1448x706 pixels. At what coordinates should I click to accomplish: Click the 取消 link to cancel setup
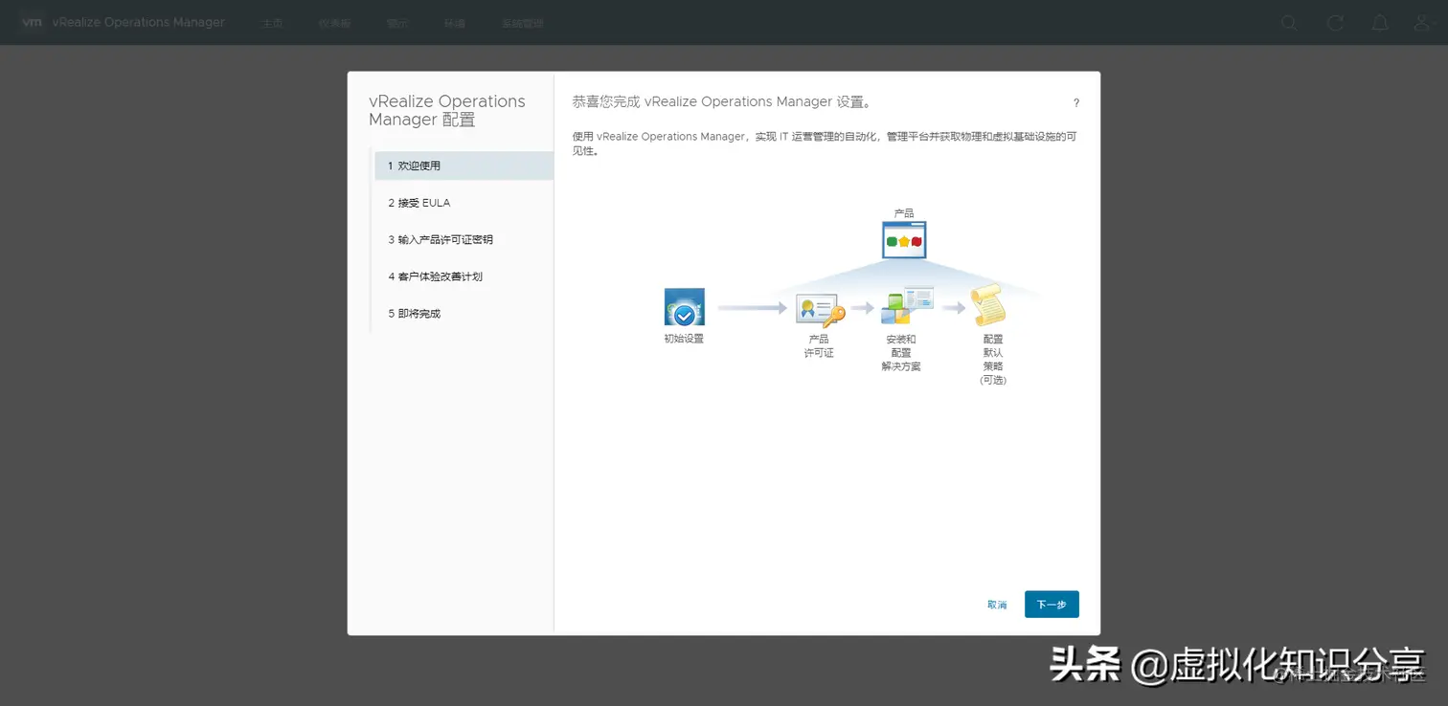click(997, 604)
